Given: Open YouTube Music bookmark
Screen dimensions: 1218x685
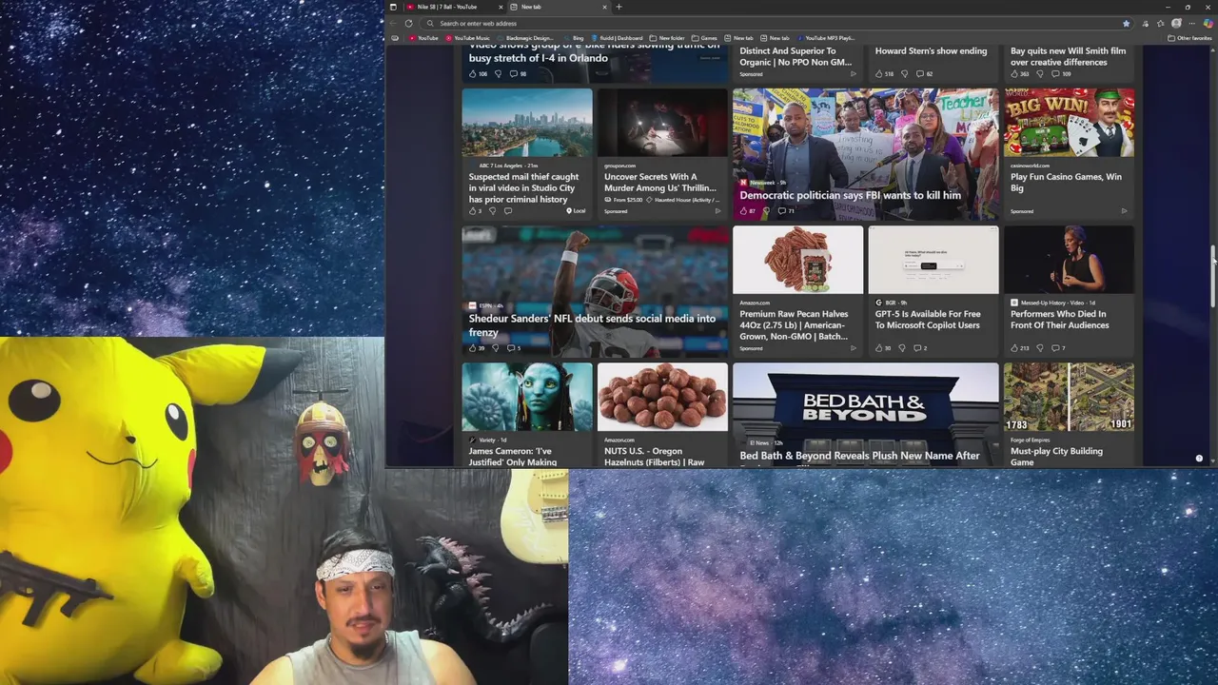Looking at the screenshot, I should click(467, 38).
